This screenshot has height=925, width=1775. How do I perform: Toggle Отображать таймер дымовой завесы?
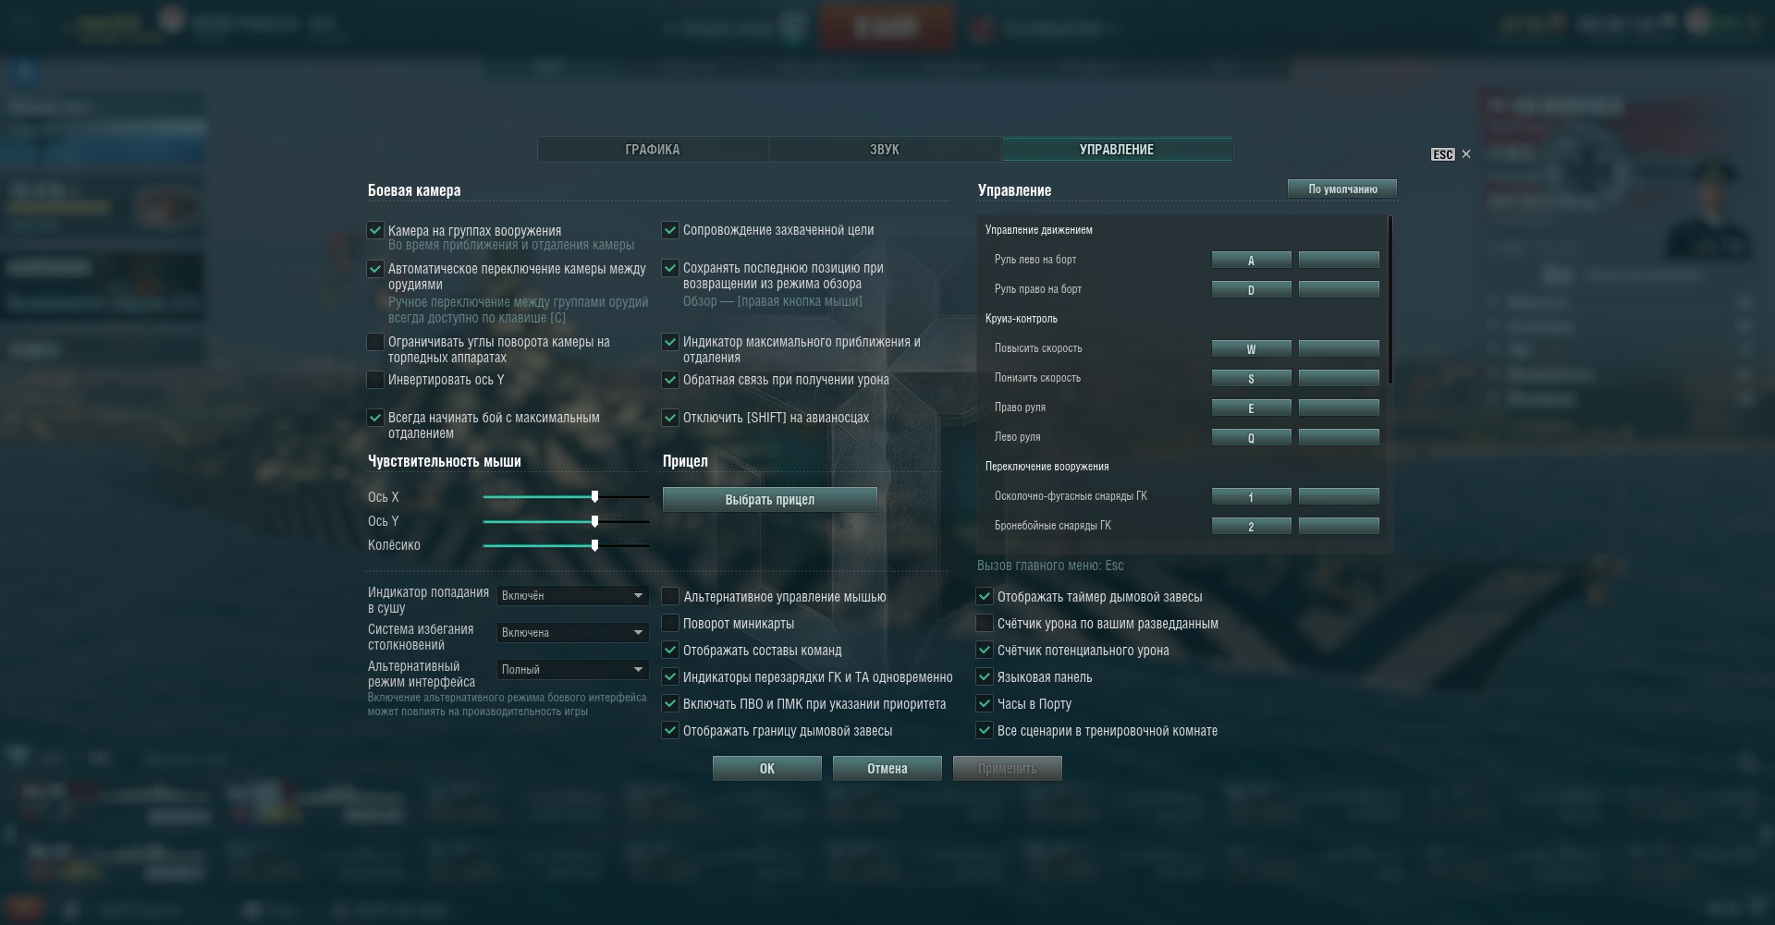click(x=985, y=597)
